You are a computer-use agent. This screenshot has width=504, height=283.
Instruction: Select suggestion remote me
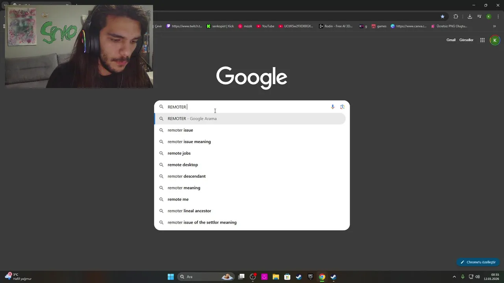[252, 199]
